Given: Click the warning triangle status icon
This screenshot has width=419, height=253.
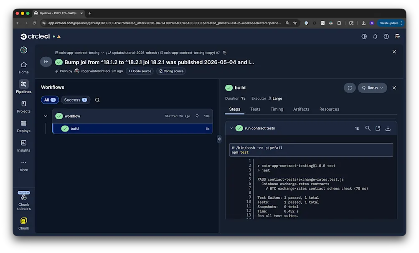Looking at the screenshot, I should click(x=59, y=37).
